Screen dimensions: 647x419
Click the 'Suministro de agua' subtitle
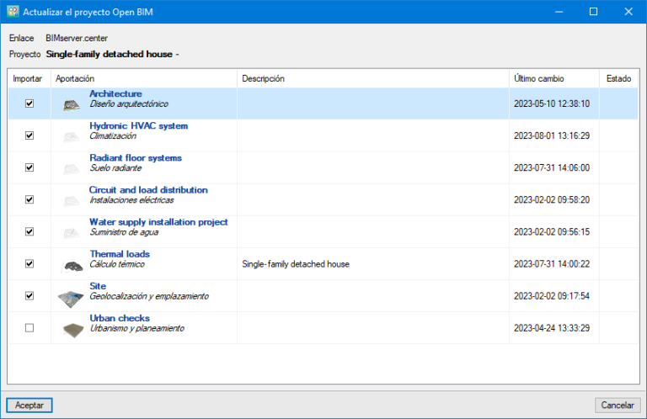pos(124,232)
